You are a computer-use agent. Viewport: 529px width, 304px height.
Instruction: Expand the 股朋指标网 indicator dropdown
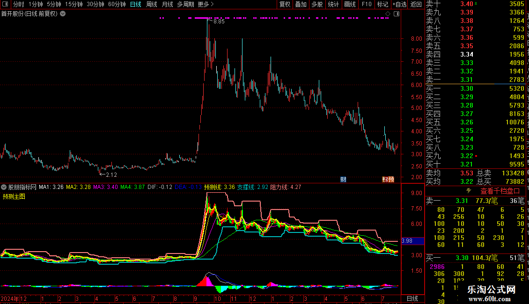tap(4, 187)
